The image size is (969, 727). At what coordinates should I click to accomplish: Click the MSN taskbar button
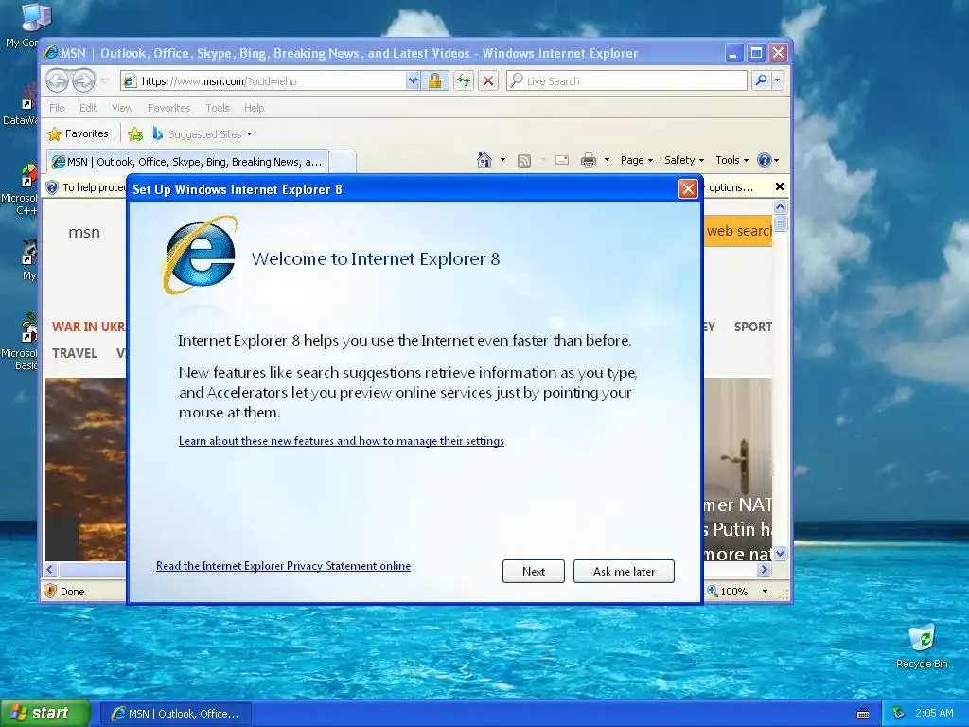[x=175, y=714]
